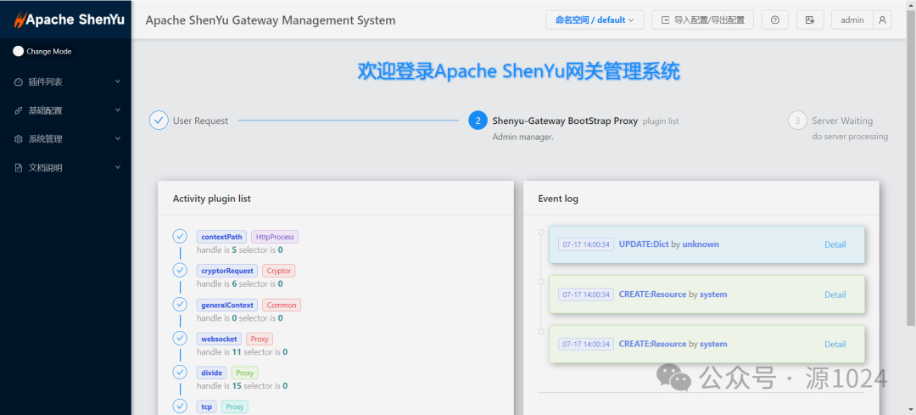The image size is (916, 415).
Task: Click the cryptorRequest plugin tag
Action: coord(227,271)
